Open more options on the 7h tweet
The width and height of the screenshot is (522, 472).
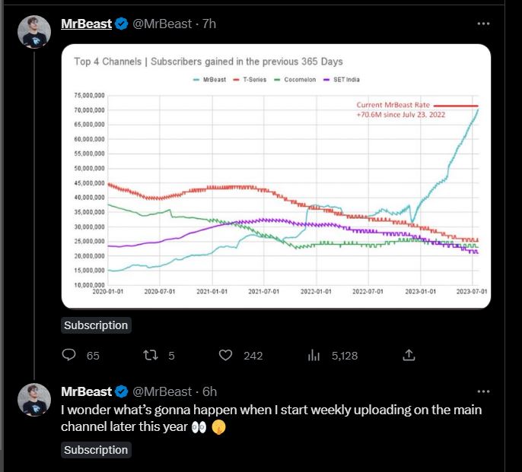pyautogui.click(x=483, y=24)
